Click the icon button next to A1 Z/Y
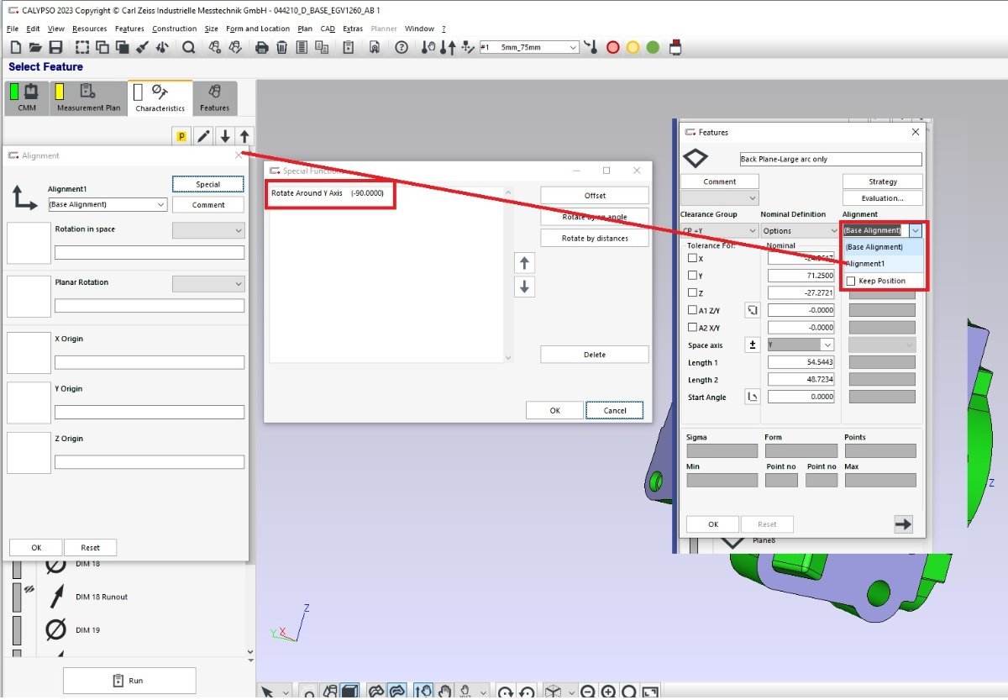This screenshot has height=700, width=1008. (x=753, y=310)
